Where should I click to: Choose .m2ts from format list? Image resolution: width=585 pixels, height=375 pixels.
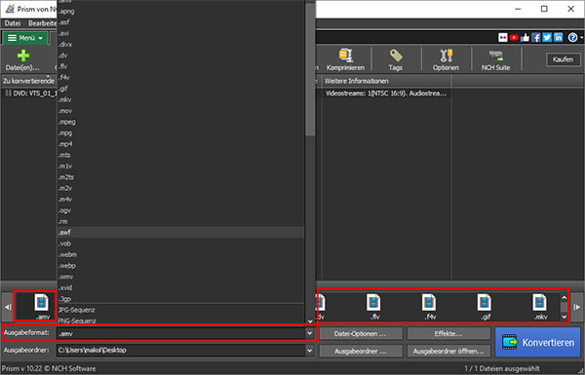coord(181,177)
